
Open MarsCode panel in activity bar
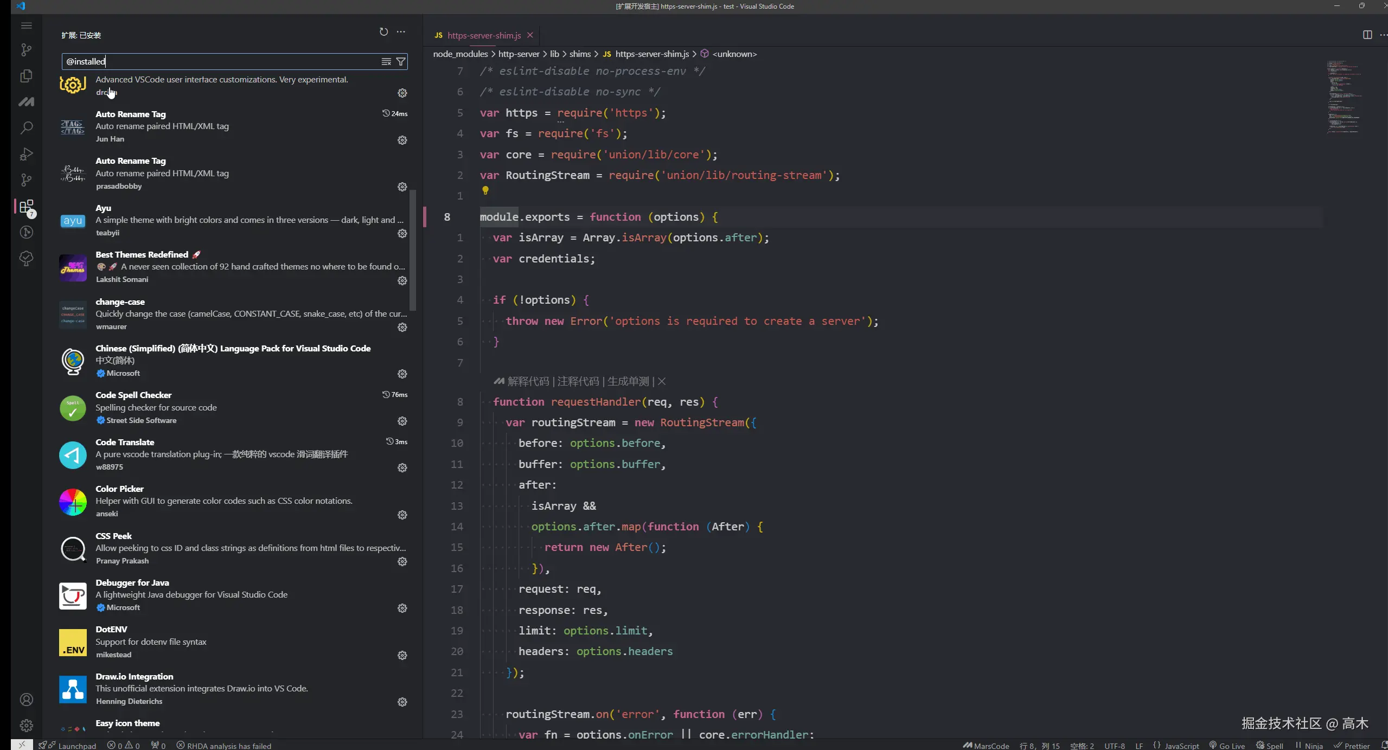(x=26, y=101)
